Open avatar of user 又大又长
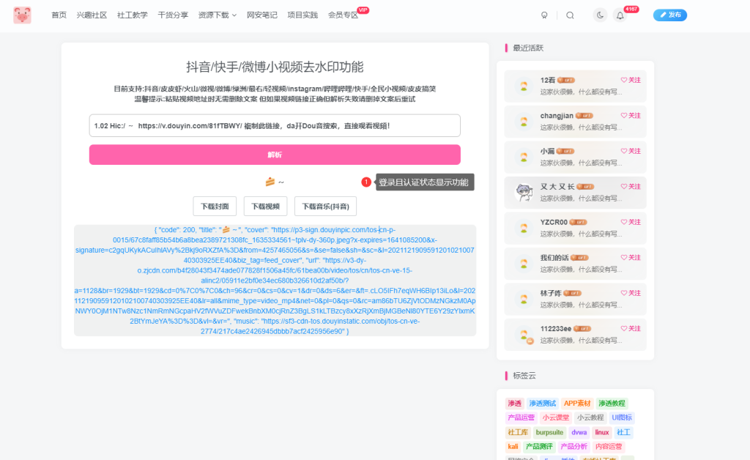Screen dimensions: 750x460 pyautogui.click(x=524, y=193)
